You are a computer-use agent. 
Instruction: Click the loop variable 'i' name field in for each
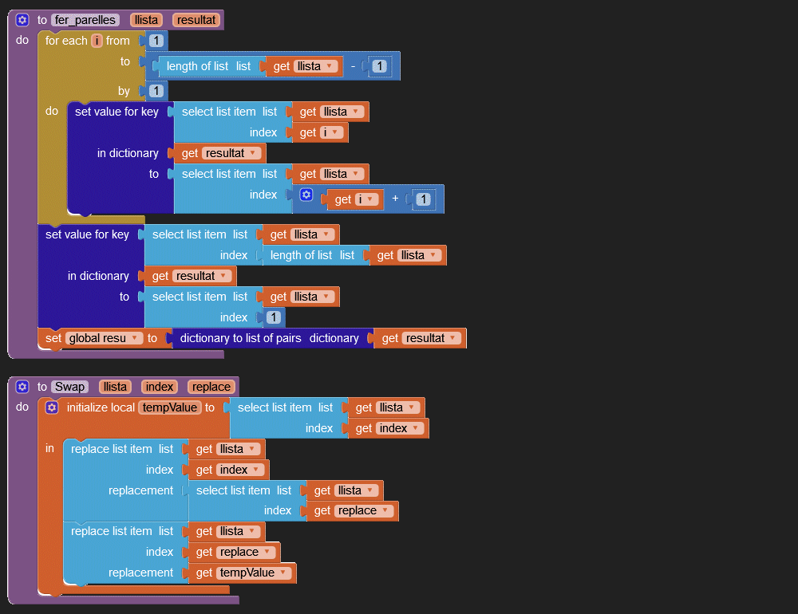click(x=97, y=41)
